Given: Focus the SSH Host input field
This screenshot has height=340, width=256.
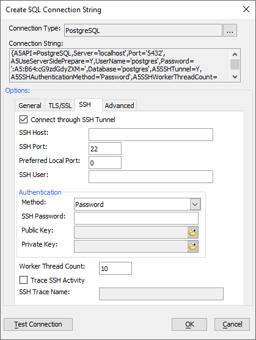Looking at the screenshot, I should point(151,135).
